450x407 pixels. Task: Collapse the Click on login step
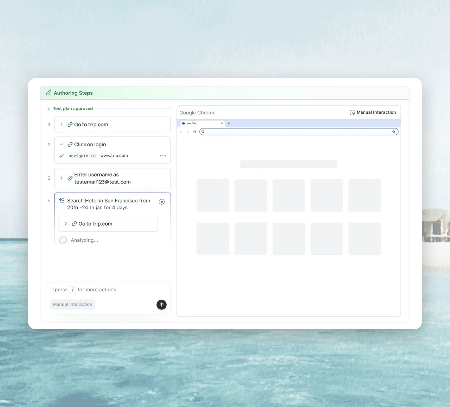(62, 145)
